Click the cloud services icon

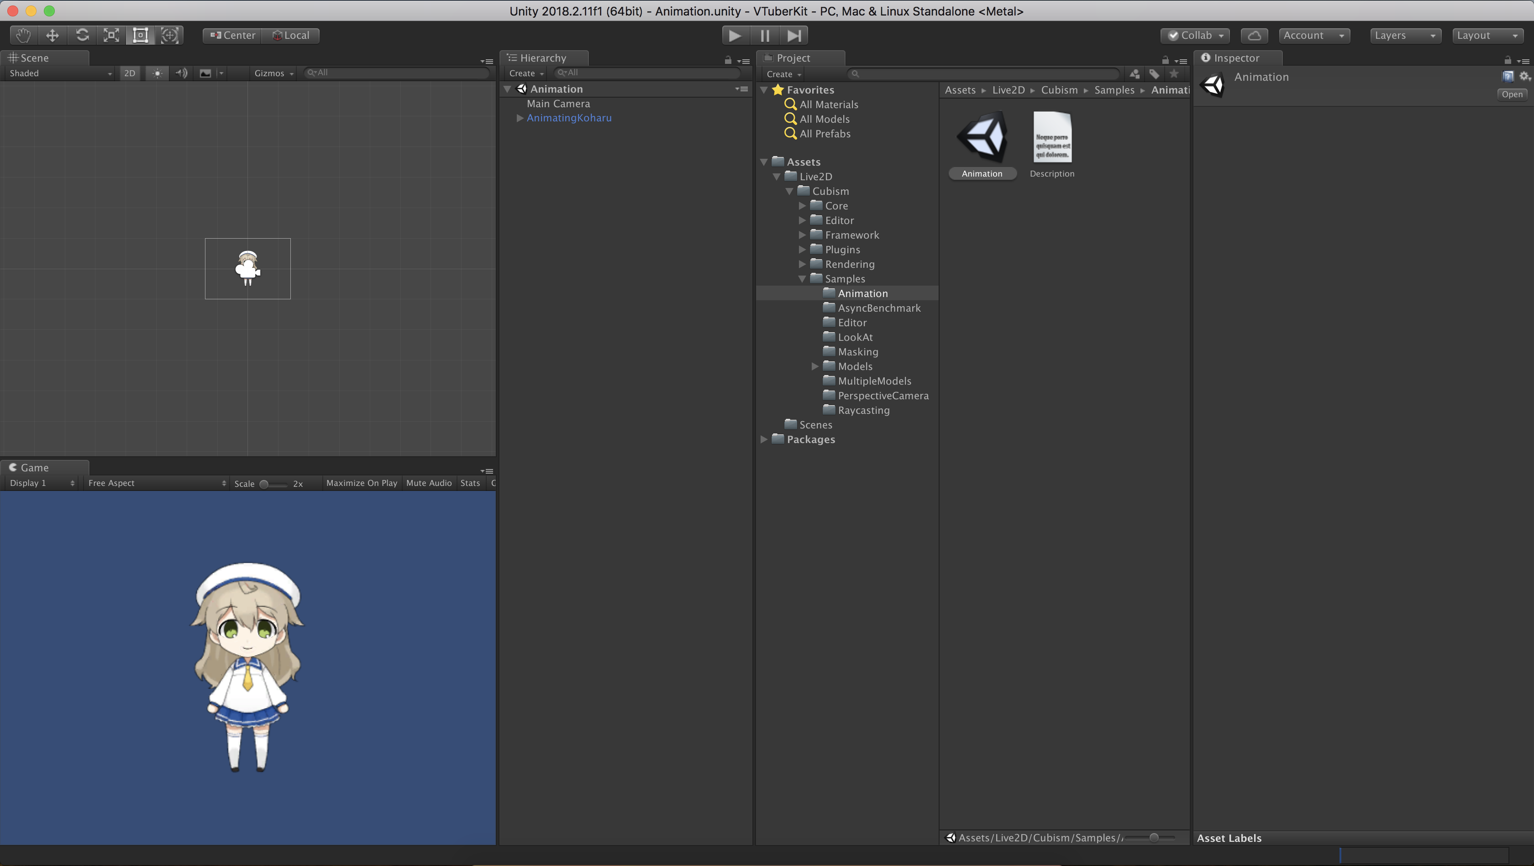pos(1254,35)
